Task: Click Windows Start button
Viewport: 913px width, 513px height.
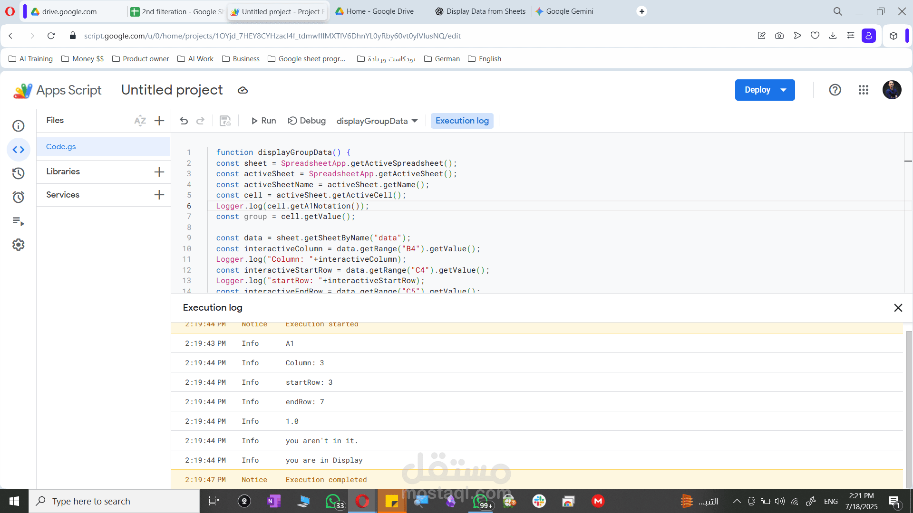Action: [14, 501]
